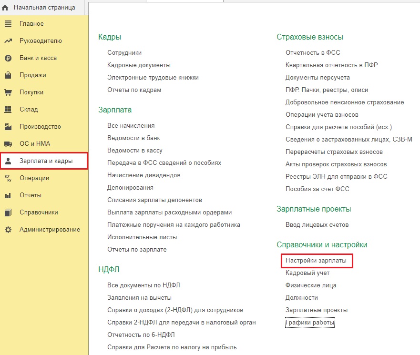Open Зарплатные проекты under Справочники и настройки
Image resolution: width=420 pixels, height=355 pixels.
317,310
